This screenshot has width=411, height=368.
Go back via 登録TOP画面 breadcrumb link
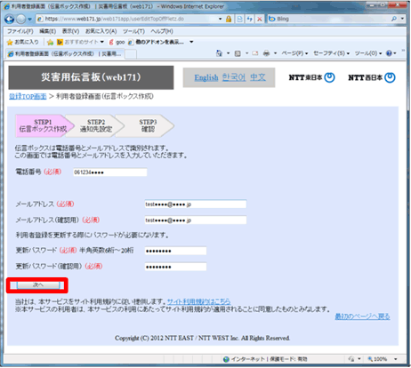28,96
